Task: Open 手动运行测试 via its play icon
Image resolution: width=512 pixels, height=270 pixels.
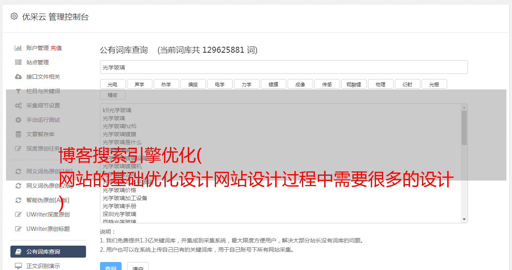Action: click(18, 120)
